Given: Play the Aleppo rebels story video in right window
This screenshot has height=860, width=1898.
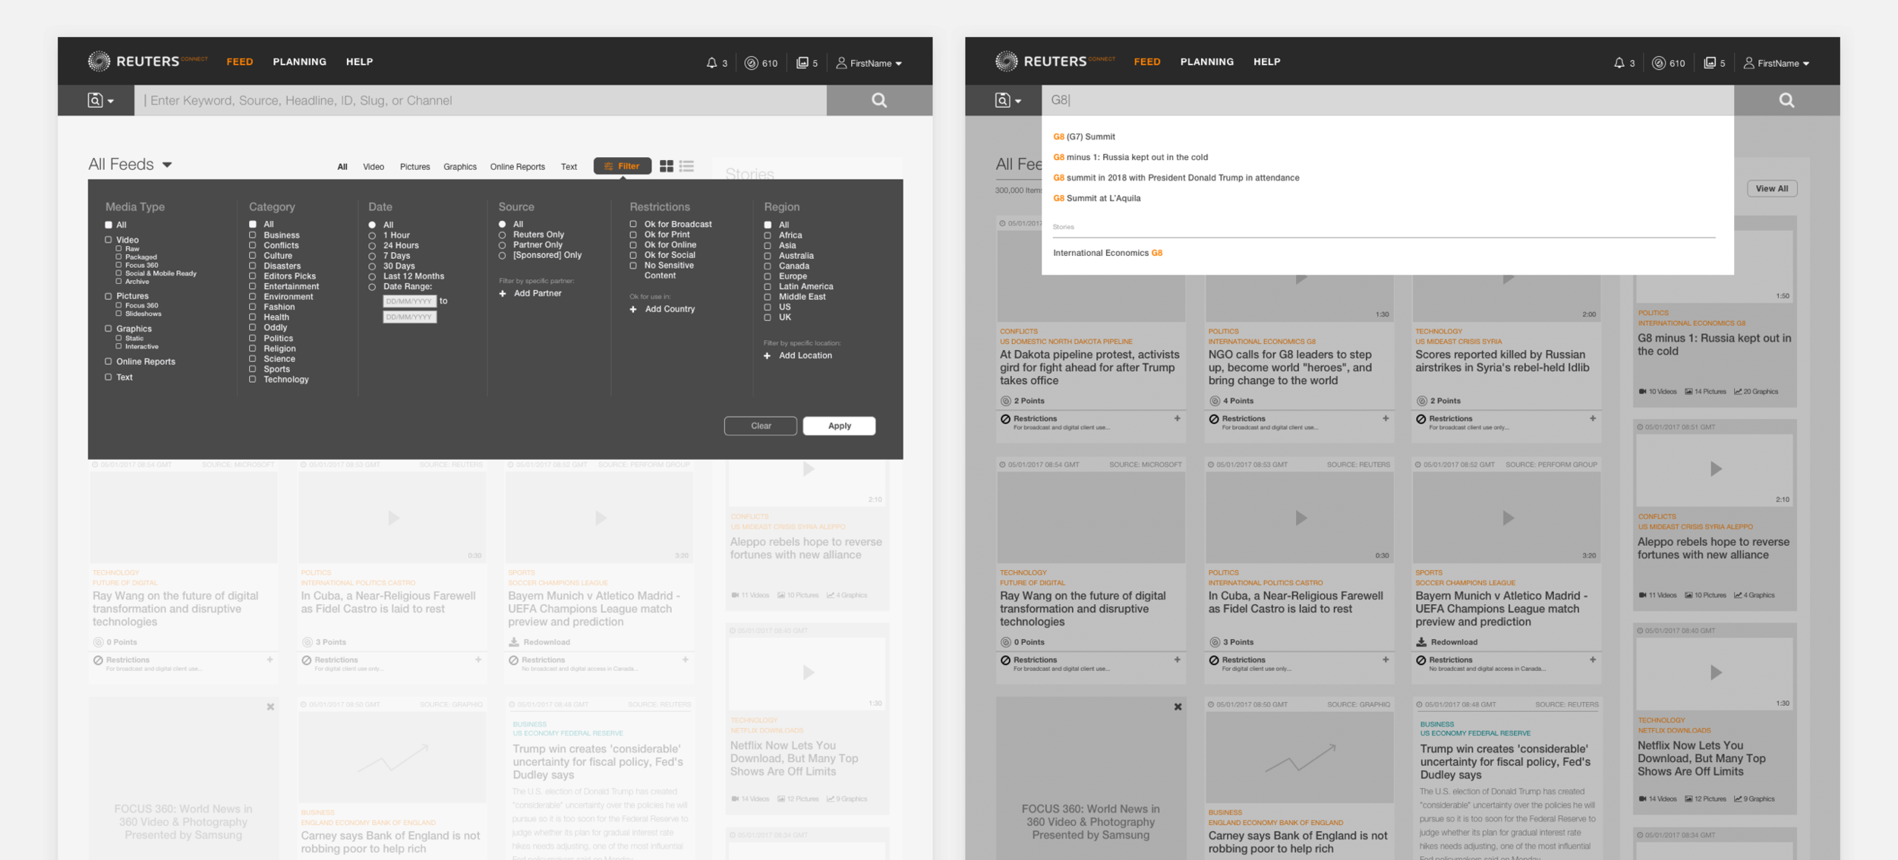Looking at the screenshot, I should (x=1715, y=469).
